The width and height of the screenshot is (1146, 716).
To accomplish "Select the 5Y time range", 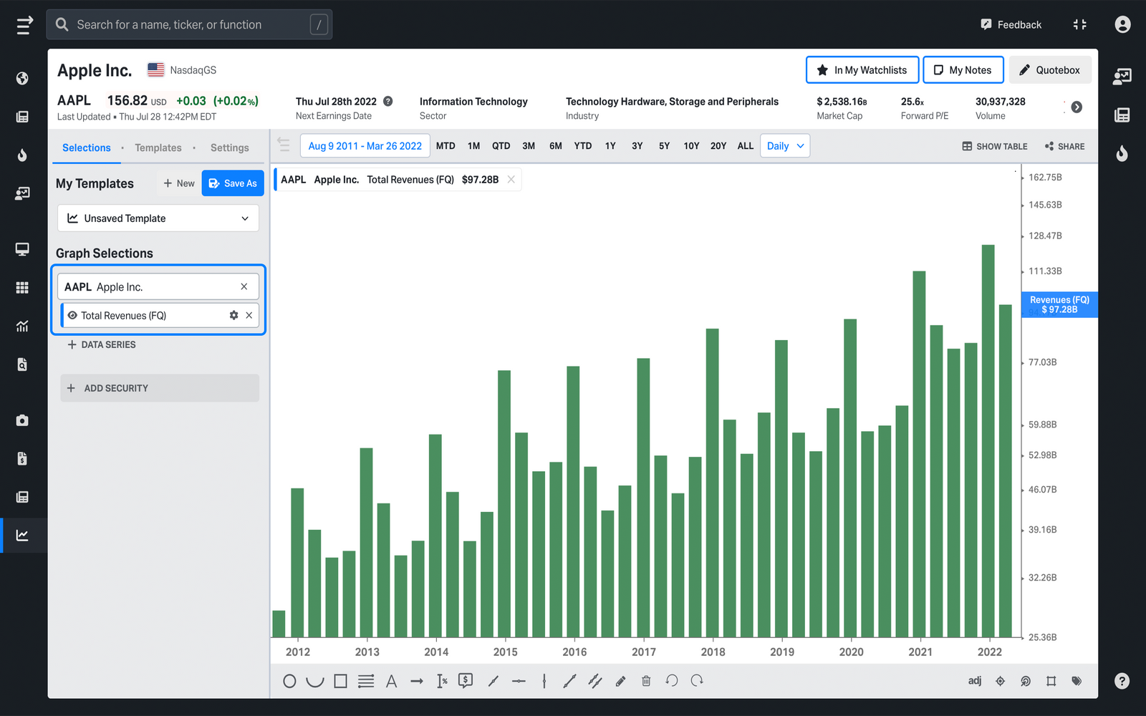I will click(x=665, y=146).
